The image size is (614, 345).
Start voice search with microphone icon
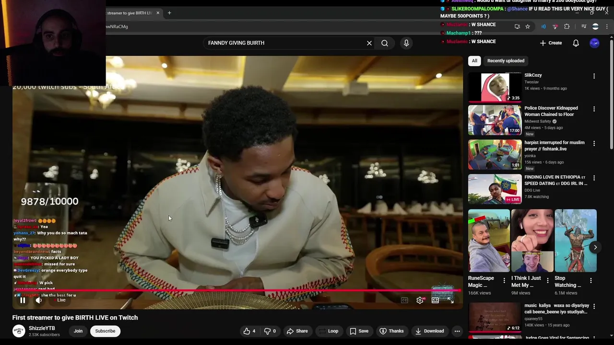(x=406, y=43)
